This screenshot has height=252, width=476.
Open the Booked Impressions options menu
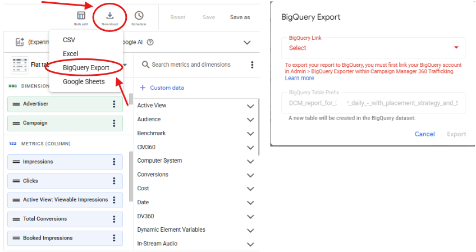(x=114, y=238)
